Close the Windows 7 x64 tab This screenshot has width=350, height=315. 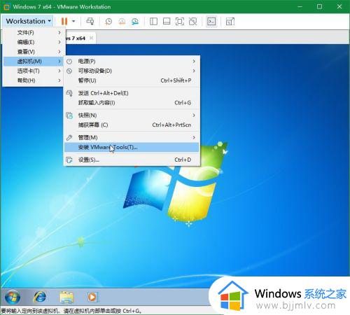click(x=92, y=38)
